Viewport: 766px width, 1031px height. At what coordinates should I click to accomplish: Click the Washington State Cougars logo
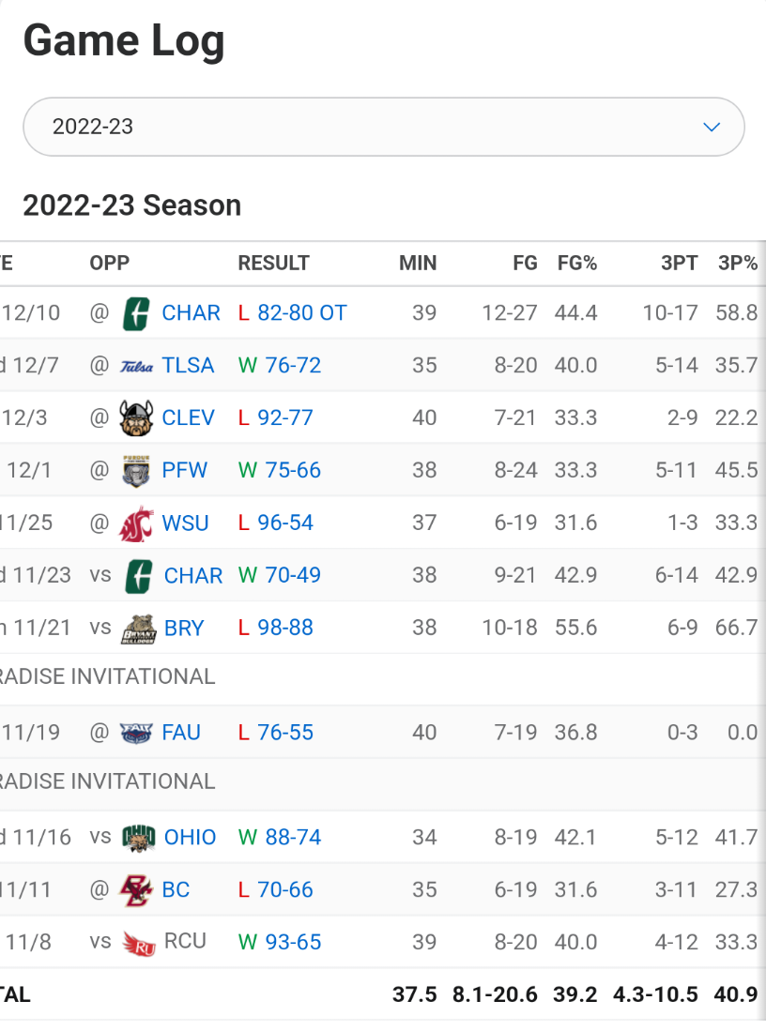(137, 523)
